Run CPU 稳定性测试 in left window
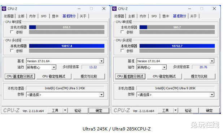Screen dimensions: 223x133 tap(54, 76)
